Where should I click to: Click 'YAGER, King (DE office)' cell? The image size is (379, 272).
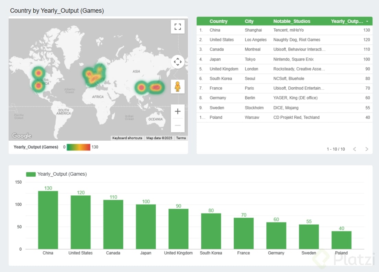pos(296,98)
